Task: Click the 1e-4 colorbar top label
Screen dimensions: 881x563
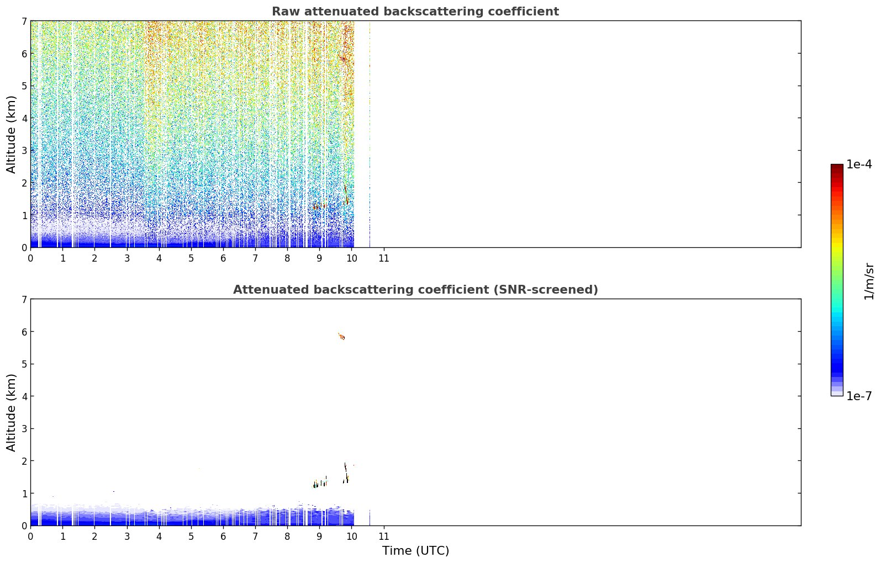Action: pyautogui.click(x=859, y=164)
